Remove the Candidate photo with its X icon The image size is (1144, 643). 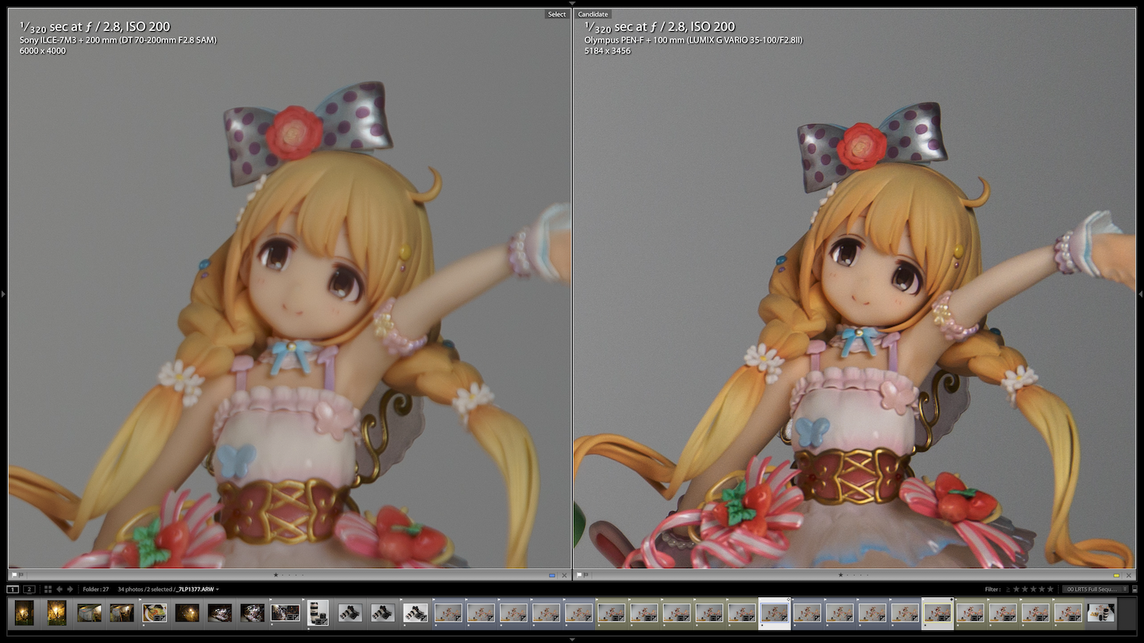pyautogui.click(x=1129, y=575)
